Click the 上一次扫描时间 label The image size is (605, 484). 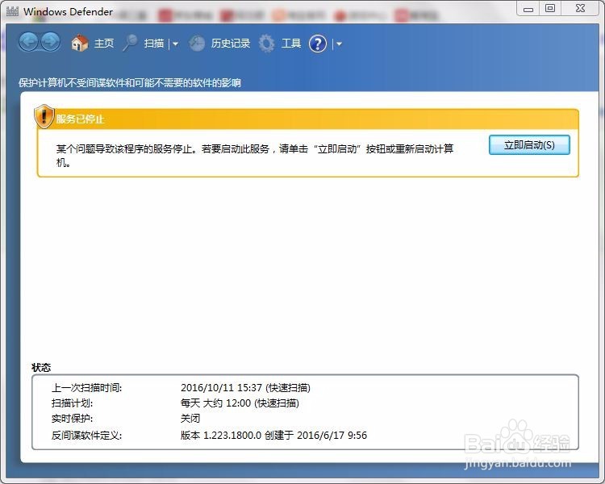tap(86, 387)
